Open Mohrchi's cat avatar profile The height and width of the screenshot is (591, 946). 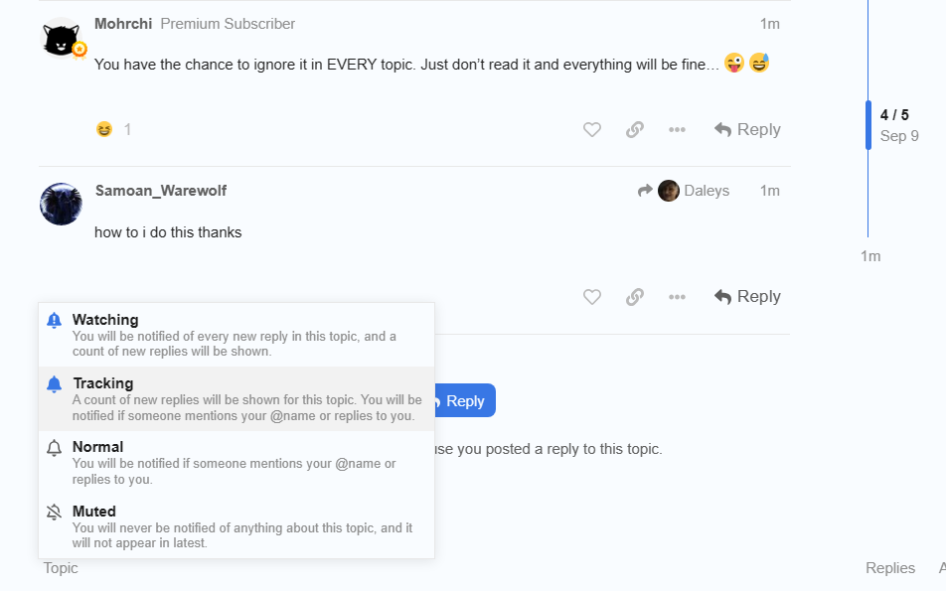pos(62,40)
